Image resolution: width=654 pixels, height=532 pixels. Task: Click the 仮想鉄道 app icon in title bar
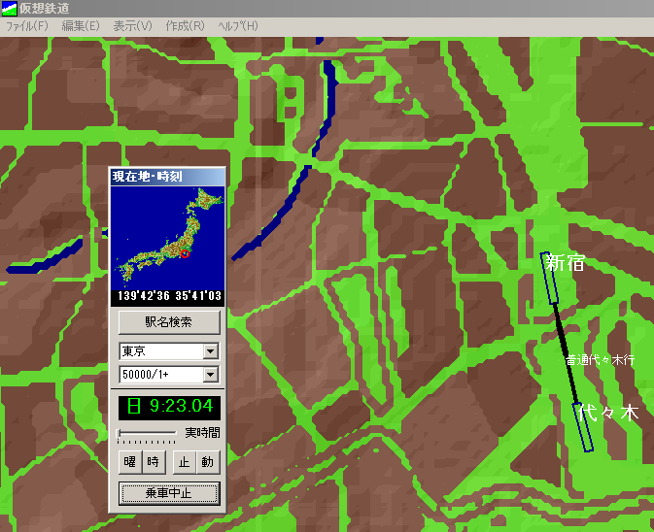(9, 9)
